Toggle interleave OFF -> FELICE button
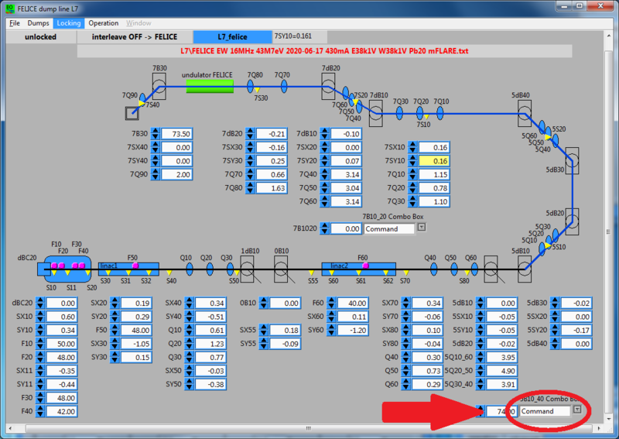 [134, 36]
